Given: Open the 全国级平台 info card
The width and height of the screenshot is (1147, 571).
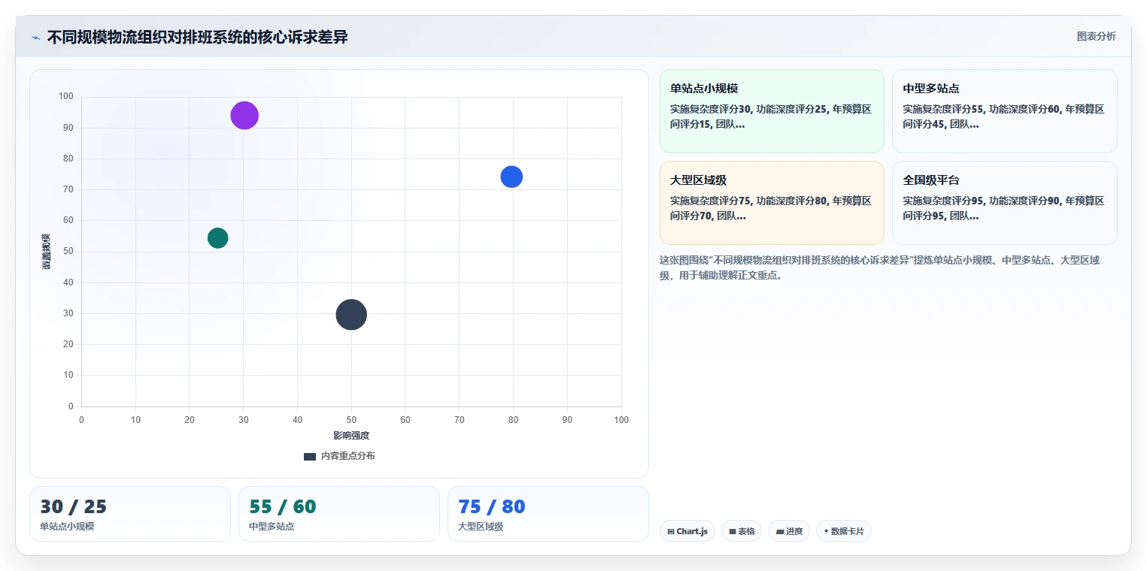Looking at the screenshot, I should click(1005, 203).
